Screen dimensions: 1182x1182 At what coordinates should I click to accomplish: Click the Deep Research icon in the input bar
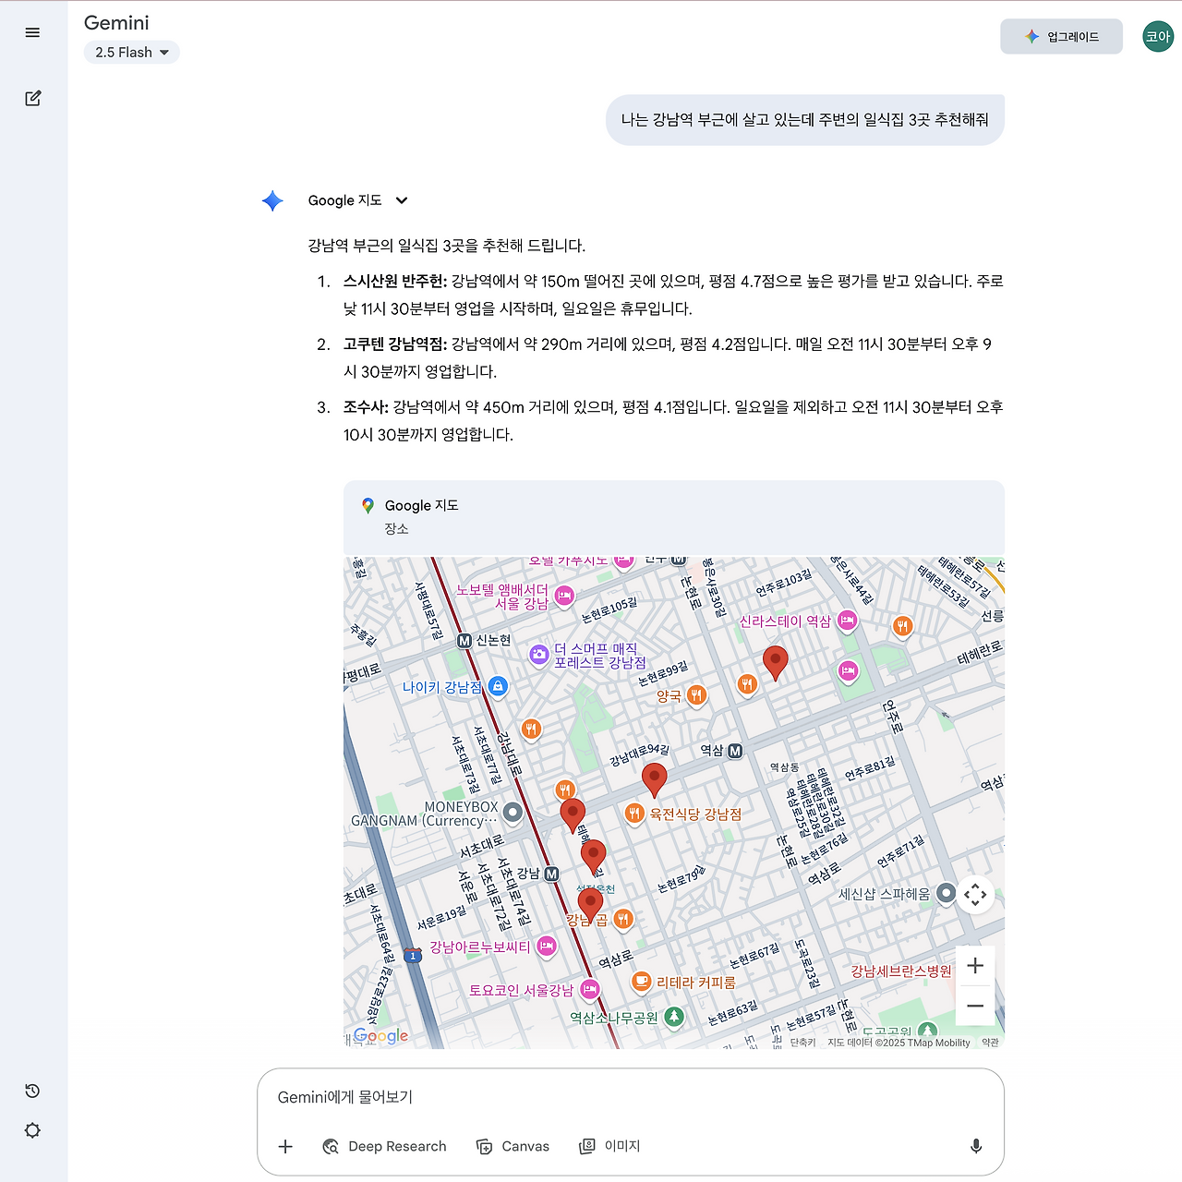coord(331,1146)
